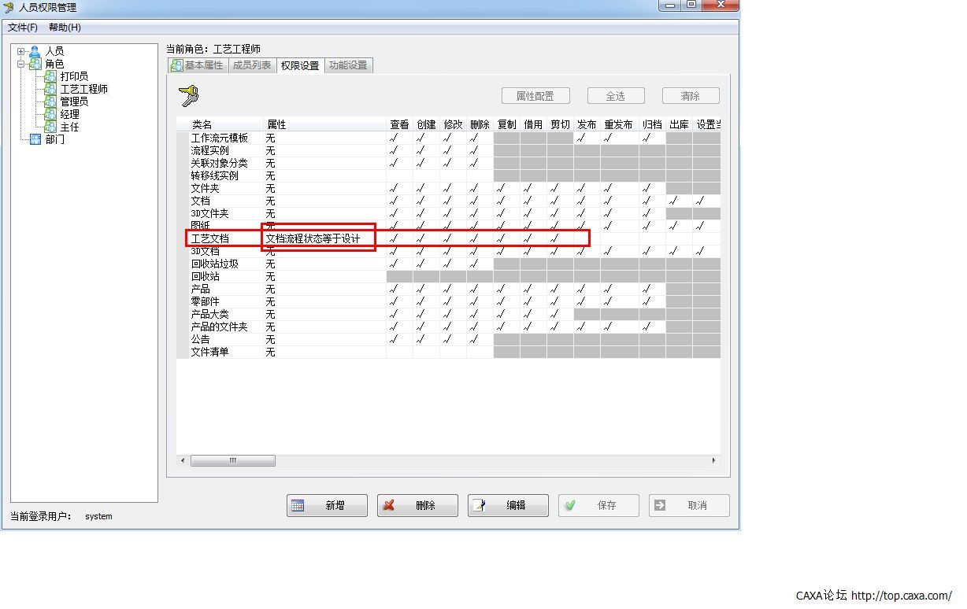Click the 取消 button
967x609 pixels.
[x=689, y=505]
